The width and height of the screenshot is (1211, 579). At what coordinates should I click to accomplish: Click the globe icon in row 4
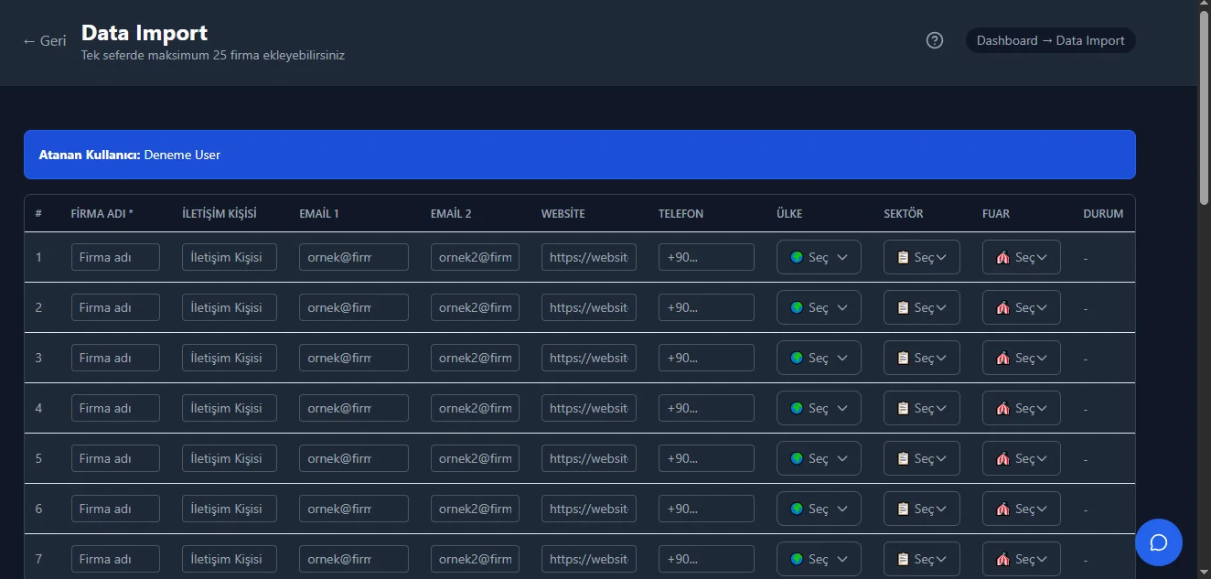click(x=797, y=408)
